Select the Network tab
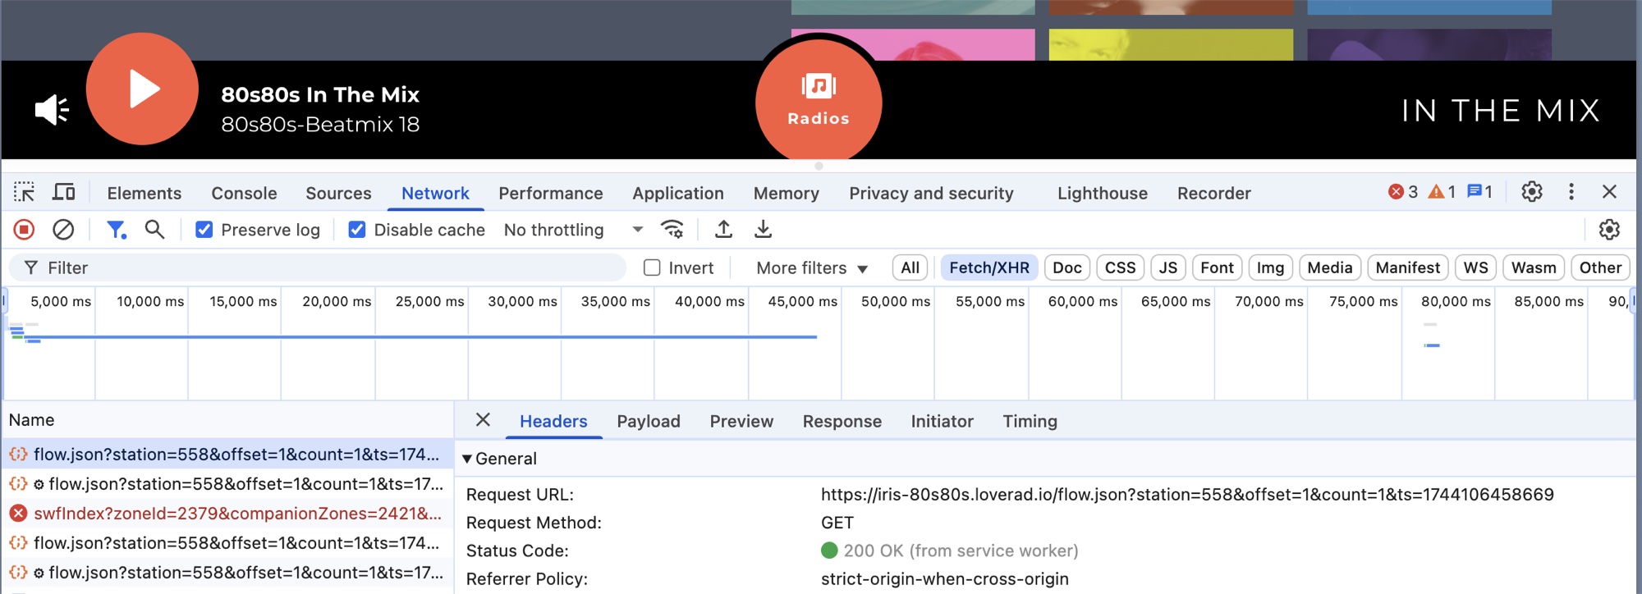 click(x=435, y=193)
